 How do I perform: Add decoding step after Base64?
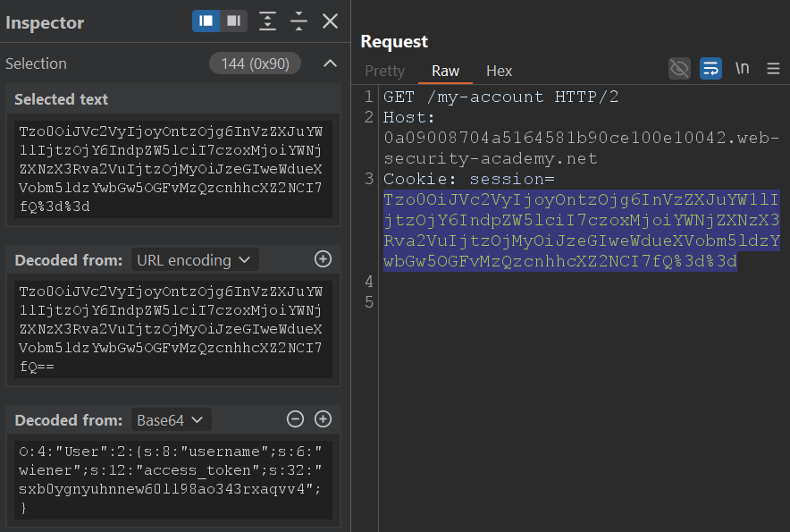point(324,419)
